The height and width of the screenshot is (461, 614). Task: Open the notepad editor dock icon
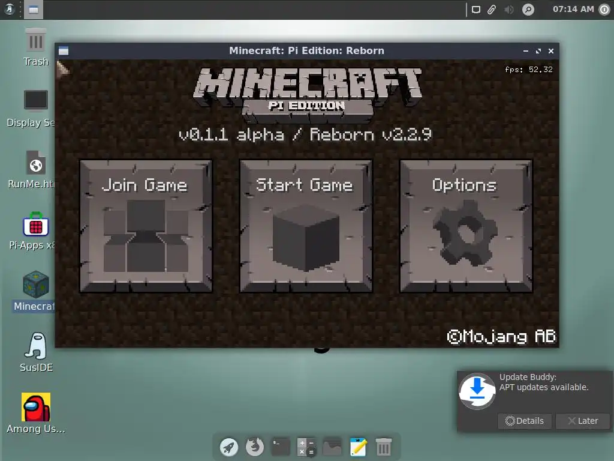[x=358, y=447]
